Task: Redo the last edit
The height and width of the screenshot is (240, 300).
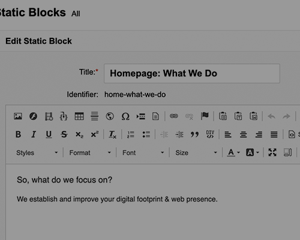Action: pyautogui.click(x=286, y=116)
